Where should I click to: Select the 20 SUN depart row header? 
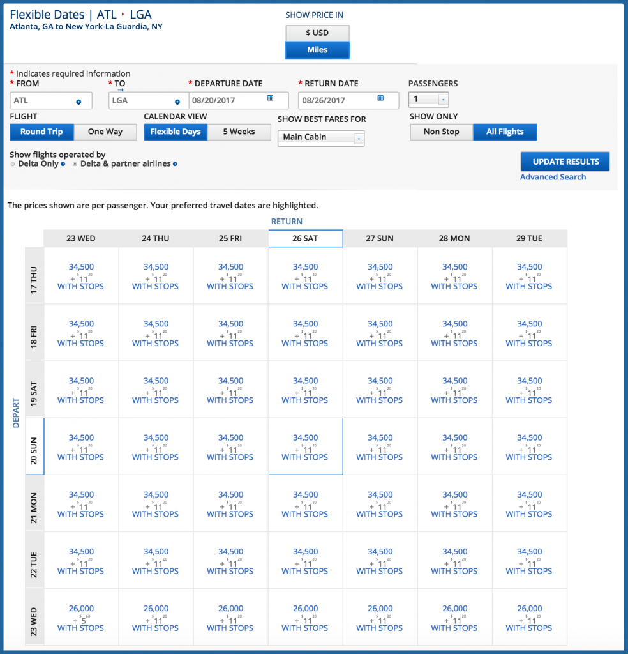tap(34, 446)
